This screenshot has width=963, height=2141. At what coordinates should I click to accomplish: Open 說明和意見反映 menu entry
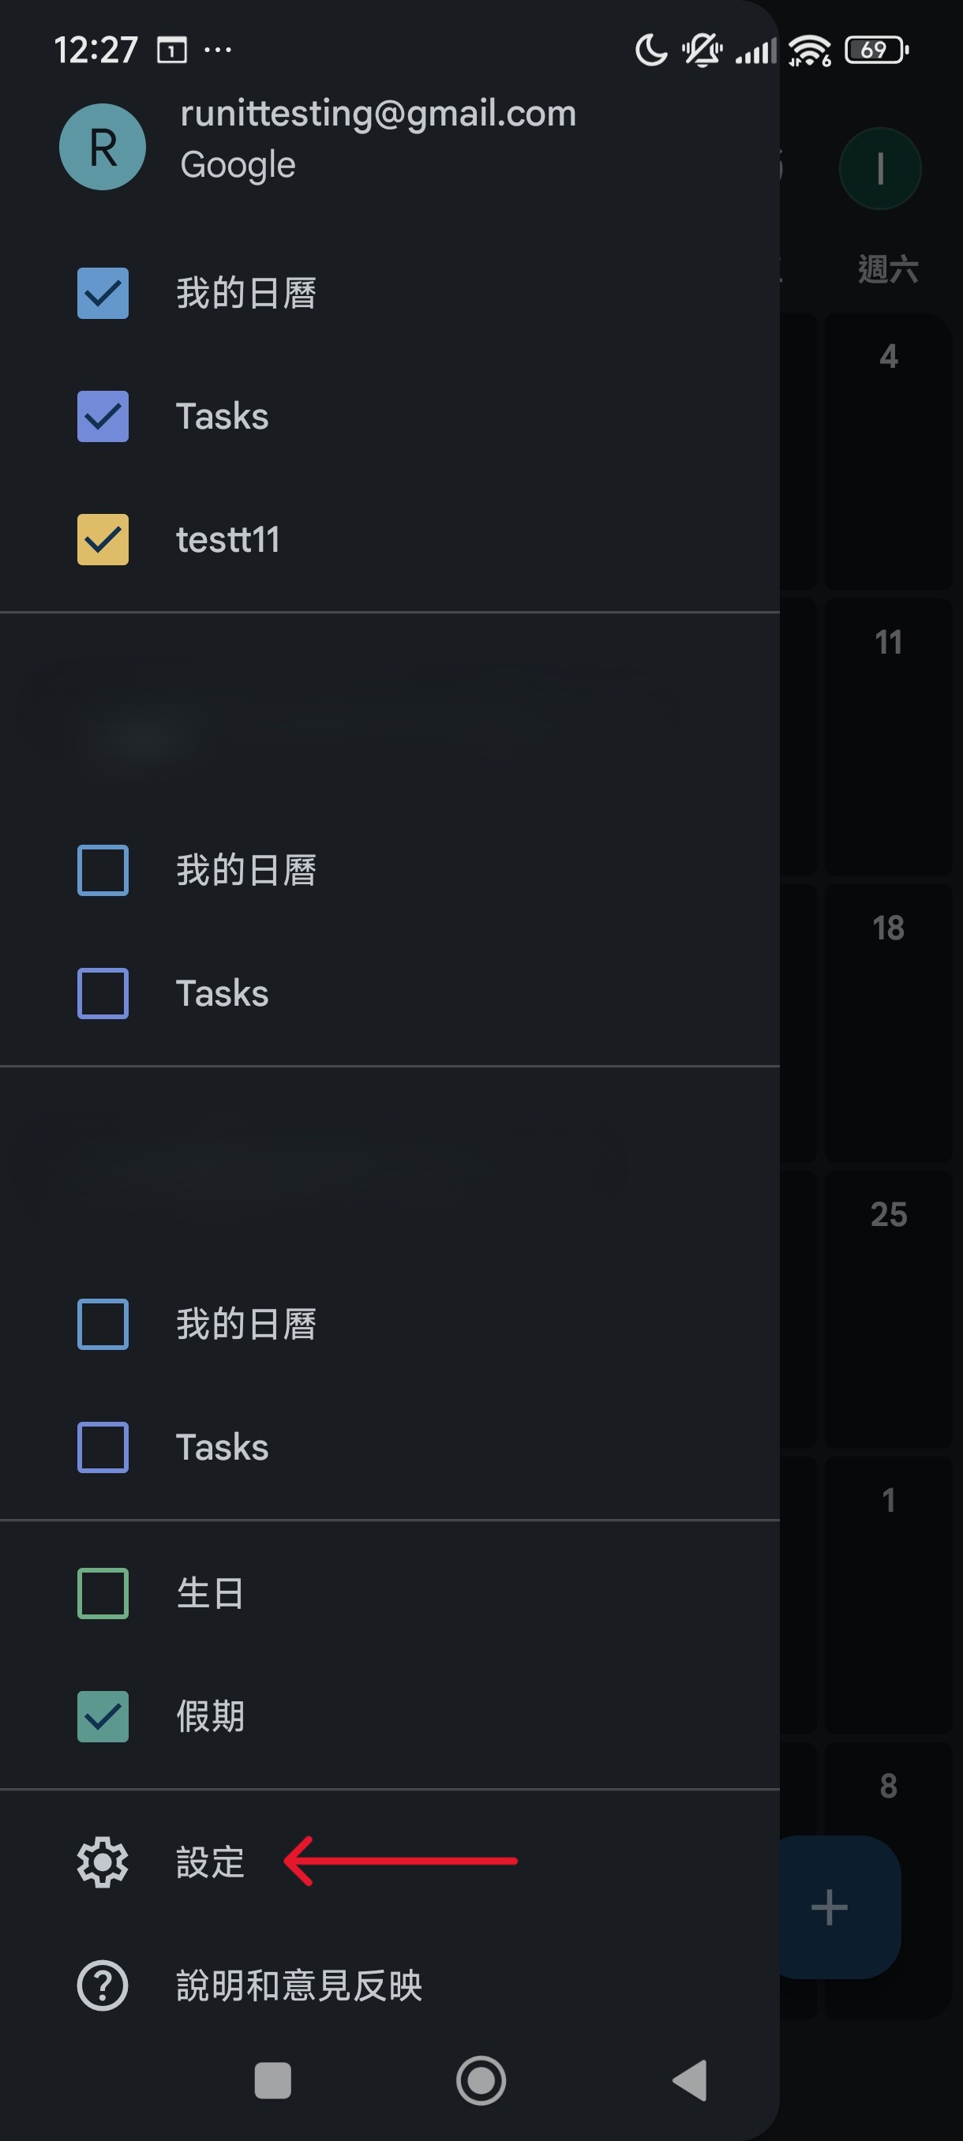coord(299,1985)
